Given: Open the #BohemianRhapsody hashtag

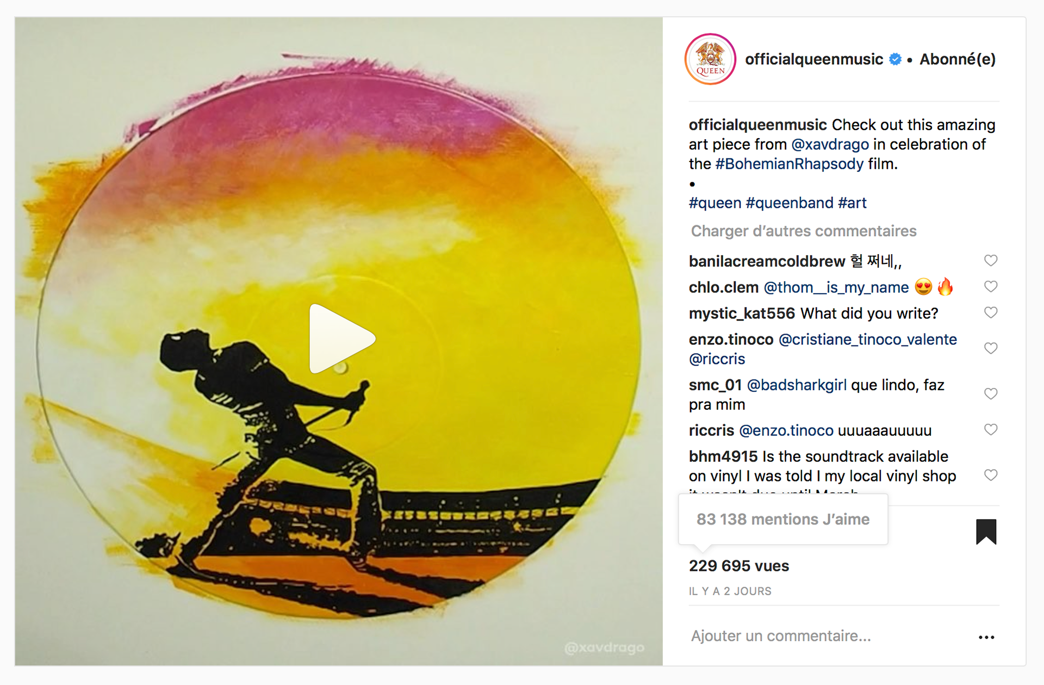Looking at the screenshot, I should pos(789,164).
